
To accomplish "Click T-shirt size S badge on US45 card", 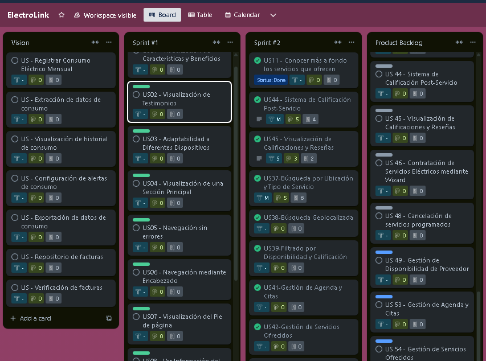I will pos(274,159).
